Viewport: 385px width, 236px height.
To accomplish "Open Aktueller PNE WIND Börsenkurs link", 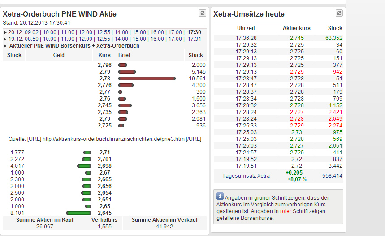I will 74,46.
